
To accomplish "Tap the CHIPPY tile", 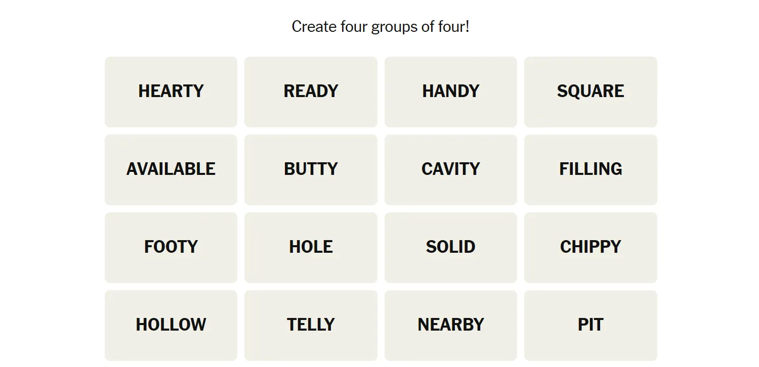I will point(591,248).
